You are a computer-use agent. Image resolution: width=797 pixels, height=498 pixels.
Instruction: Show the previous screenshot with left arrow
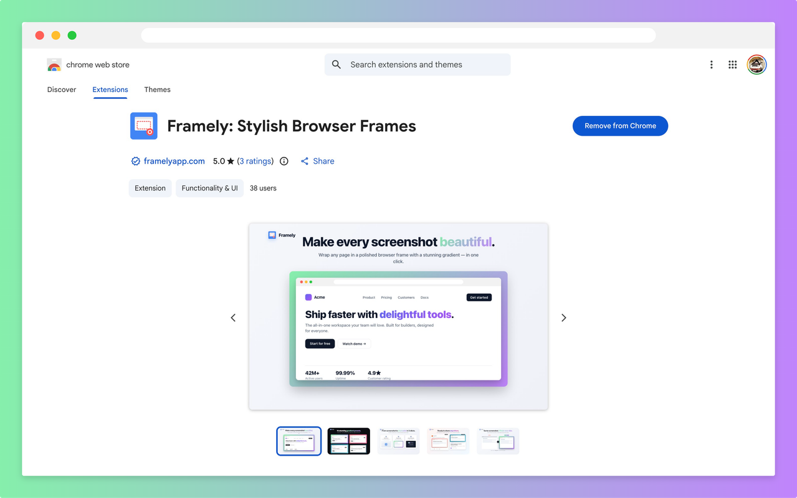pos(233,317)
